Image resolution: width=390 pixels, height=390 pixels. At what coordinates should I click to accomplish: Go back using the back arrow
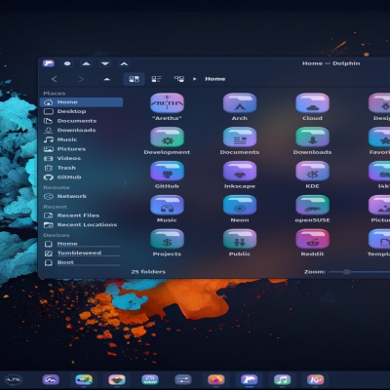tap(55, 79)
